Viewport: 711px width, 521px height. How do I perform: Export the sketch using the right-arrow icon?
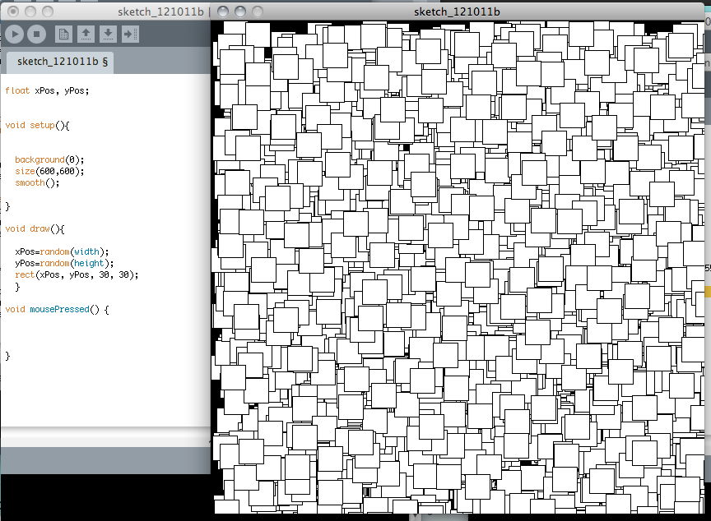click(x=130, y=34)
